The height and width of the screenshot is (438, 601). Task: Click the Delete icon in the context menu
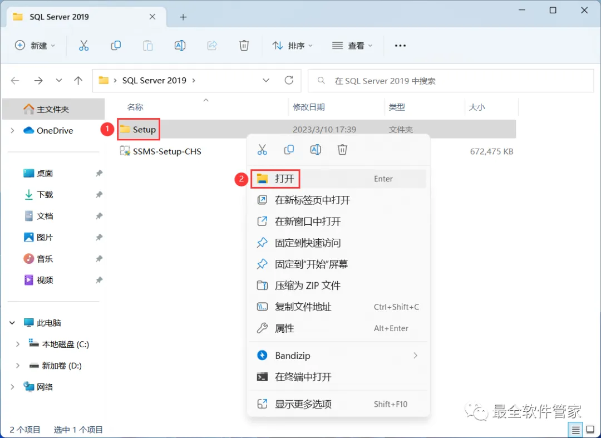coord(342,150)
